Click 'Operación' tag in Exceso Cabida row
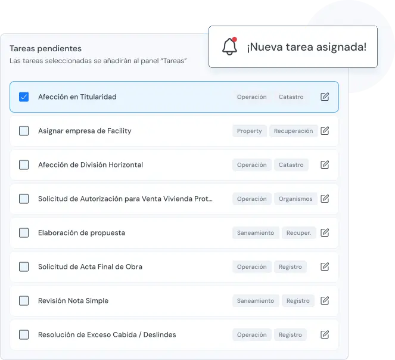 pos(251,335)
